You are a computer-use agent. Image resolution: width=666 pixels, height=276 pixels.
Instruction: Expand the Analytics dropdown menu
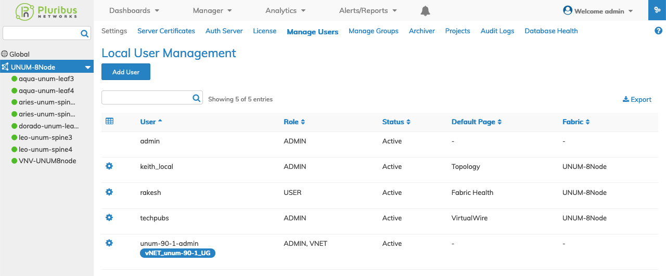tap(286, 10)
